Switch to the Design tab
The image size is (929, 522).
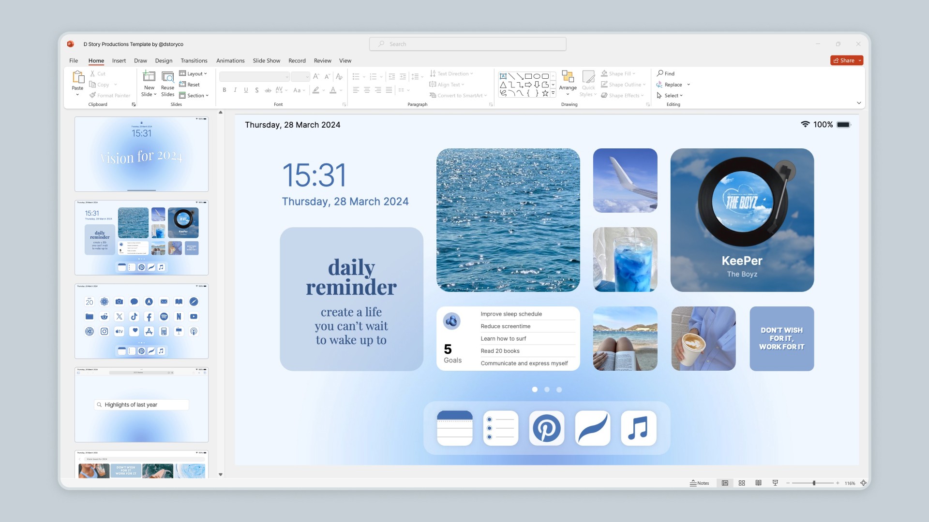point(164,60)
